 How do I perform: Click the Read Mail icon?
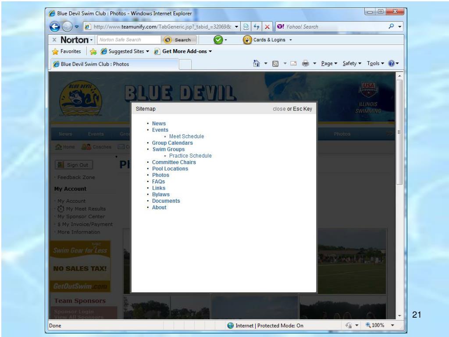click(293, 63)
